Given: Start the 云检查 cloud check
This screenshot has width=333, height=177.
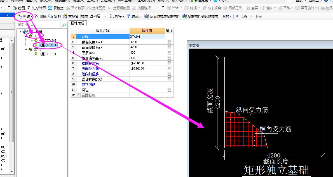Looking at the screenshot, I should tap(56, 8).
